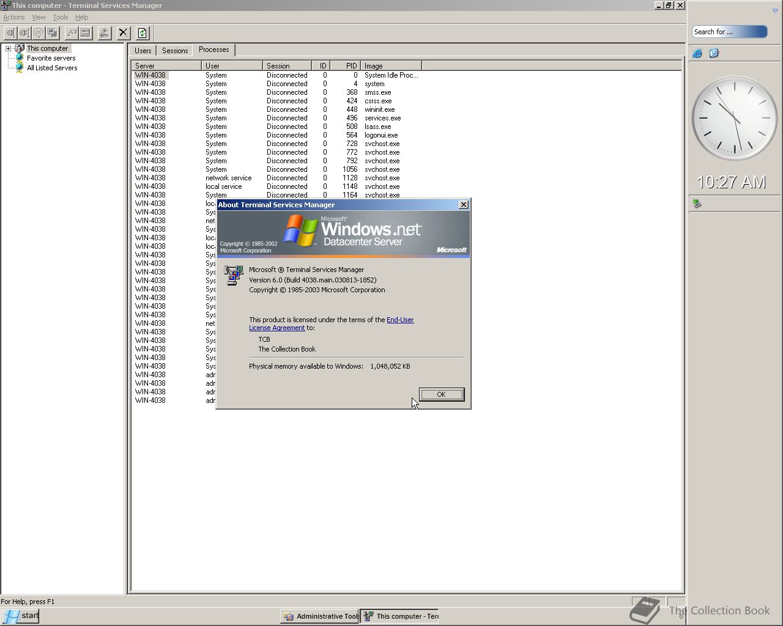Click OK in About dialog

(442, 394)
